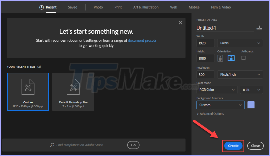Dismiss the 'Let's start something new' banner
This screenshot has width=270, height=156.
click(180, 22)
